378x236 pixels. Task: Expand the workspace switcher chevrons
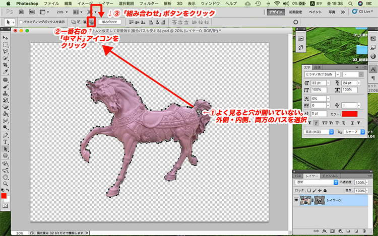343,12
